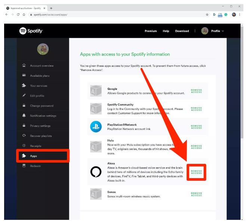Click the heading 'Apps with access to your Spotify information'
This screenshot has width=246, height=224.
[x=125, y=54]
